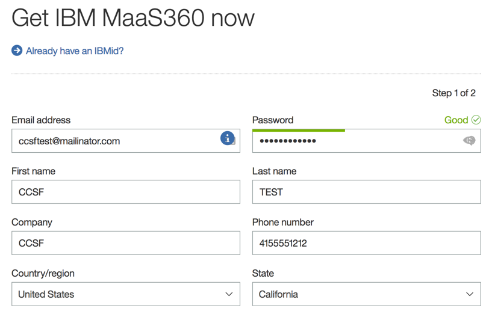Select the First name field containing CCSF
Viewport: 489px width, 311px height.
coord(125,192)
